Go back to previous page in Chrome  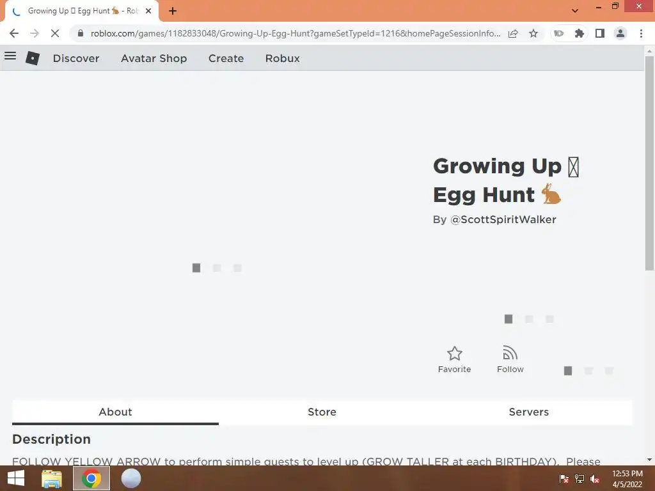click(14, 33)
